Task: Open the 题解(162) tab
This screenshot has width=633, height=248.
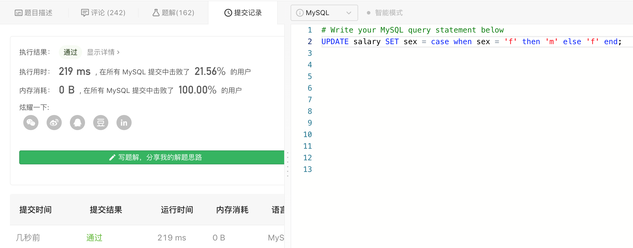Action: pyautogui.click(x=173, y=13)
